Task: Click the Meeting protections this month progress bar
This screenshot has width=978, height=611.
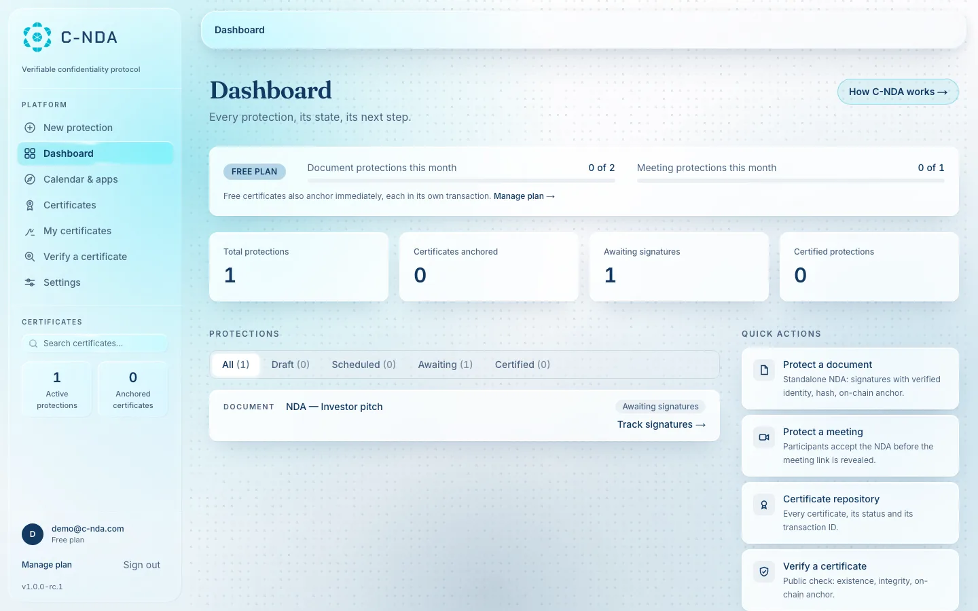Action: [791, 181]
